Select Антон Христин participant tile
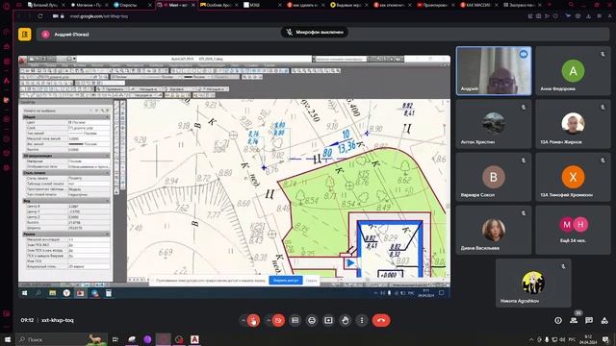Screen dimensions: 616x346 click(494, 124)
